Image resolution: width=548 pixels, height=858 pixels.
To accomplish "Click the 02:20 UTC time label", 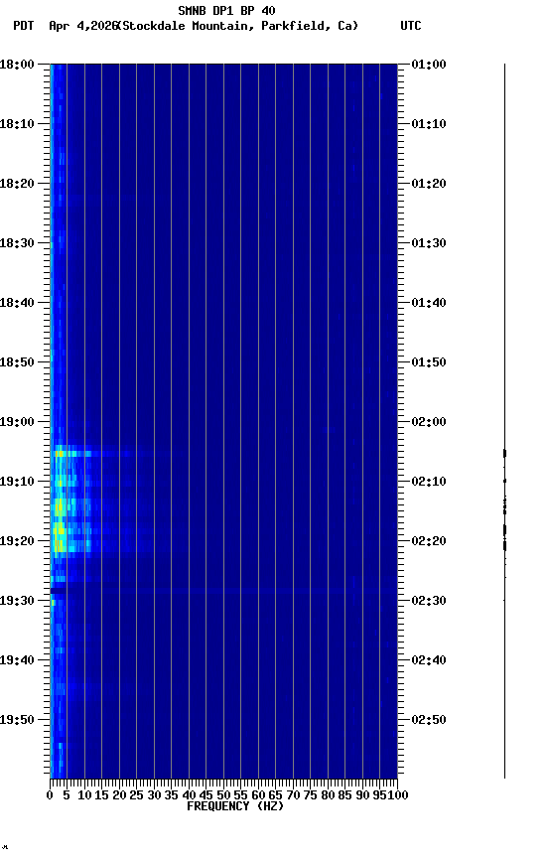I will pos(429,541).
